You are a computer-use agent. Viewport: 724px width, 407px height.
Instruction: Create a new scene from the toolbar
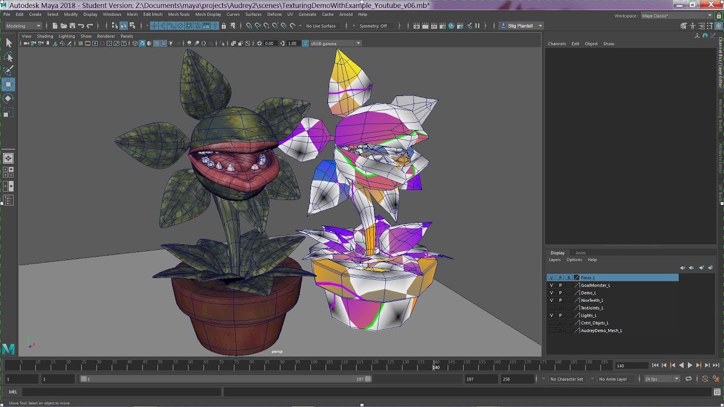click(x=55, y=25)
